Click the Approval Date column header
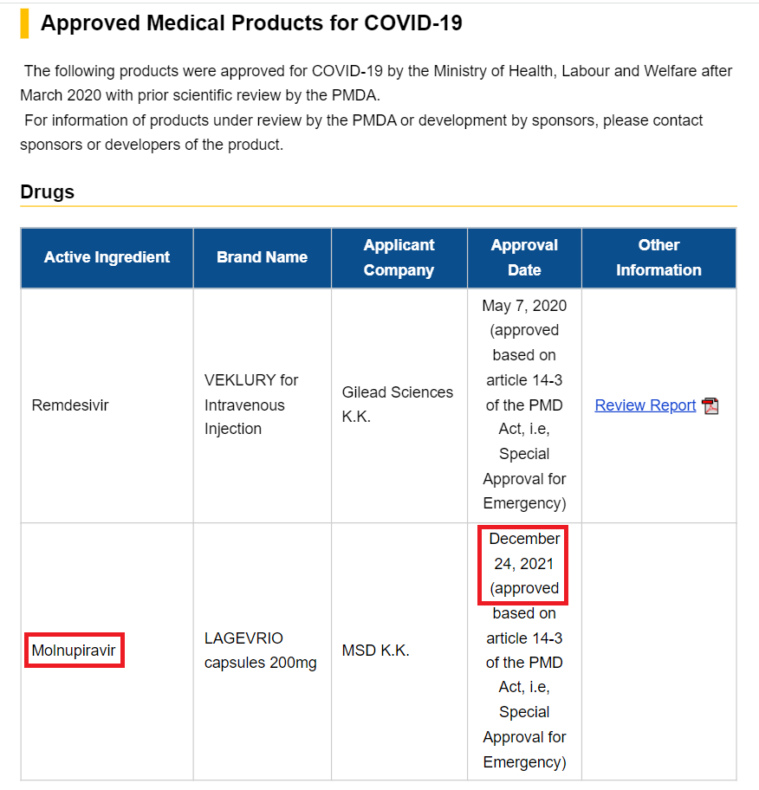Screen dimensions: 759x790 524,257
